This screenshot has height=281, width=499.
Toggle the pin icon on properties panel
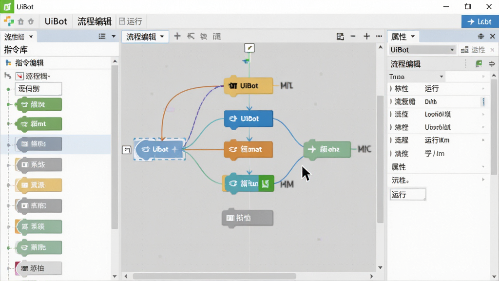tap(481, 36)
